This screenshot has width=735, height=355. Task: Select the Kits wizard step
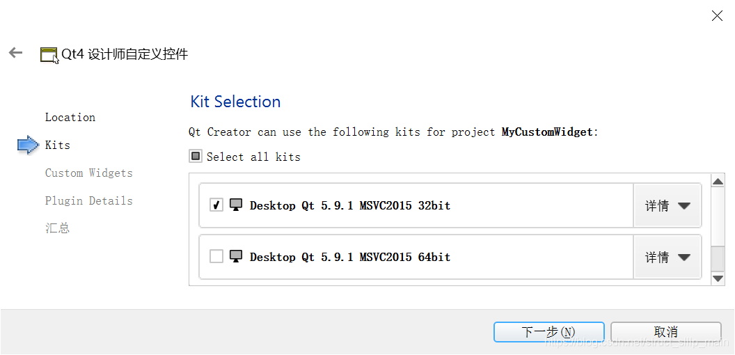(58, 145)
